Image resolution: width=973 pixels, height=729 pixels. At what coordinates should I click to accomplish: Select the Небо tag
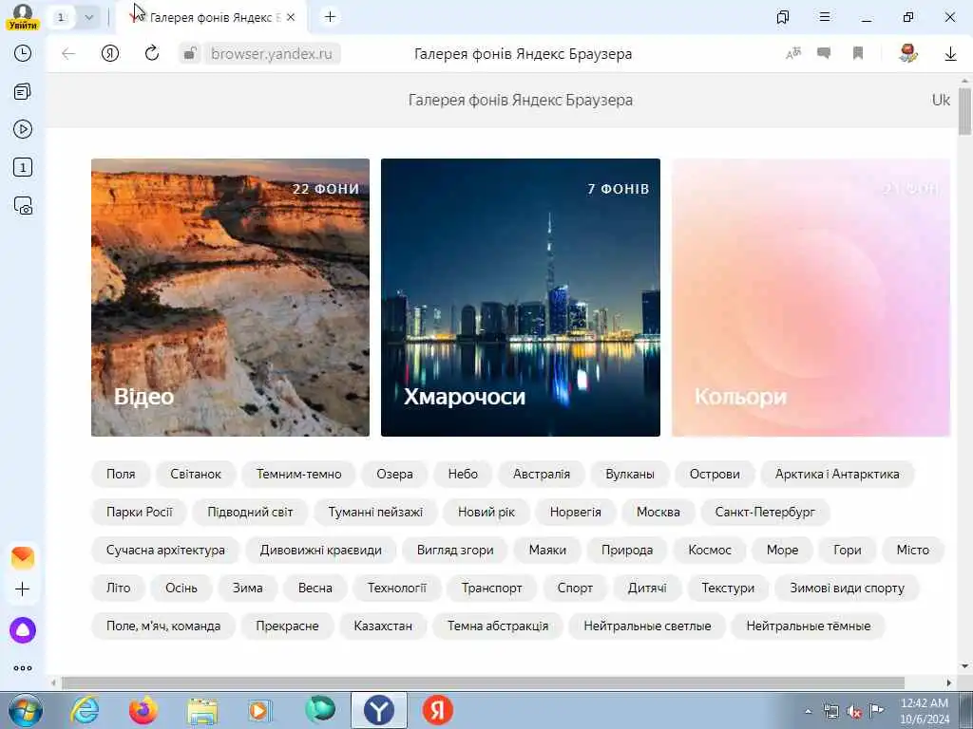click(x=463, y=475)
